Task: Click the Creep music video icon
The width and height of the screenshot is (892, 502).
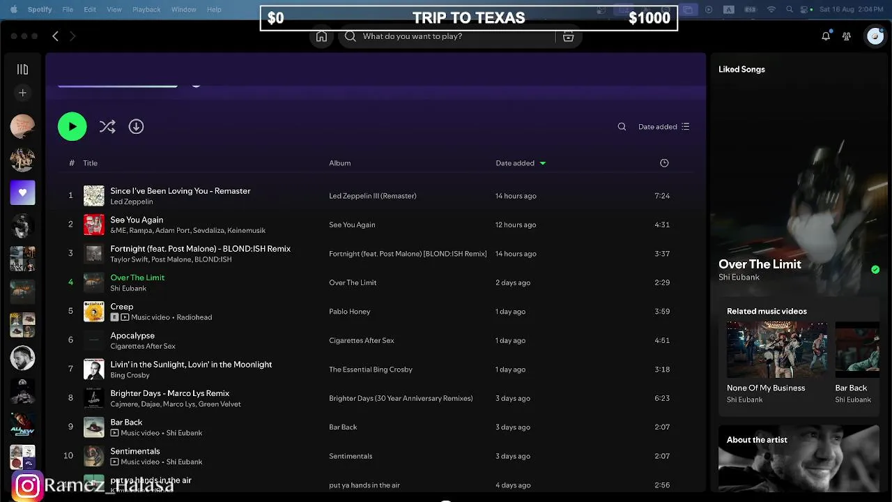Action: [125, 317]
